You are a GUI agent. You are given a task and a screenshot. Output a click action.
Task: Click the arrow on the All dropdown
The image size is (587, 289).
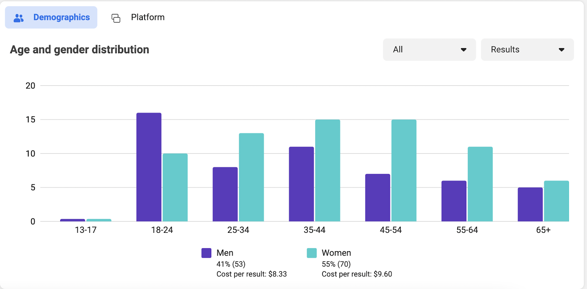point(463,50)
